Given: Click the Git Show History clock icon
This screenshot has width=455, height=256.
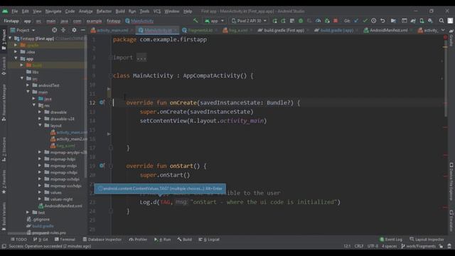Looking at the screenshot, I should [374, 21].
